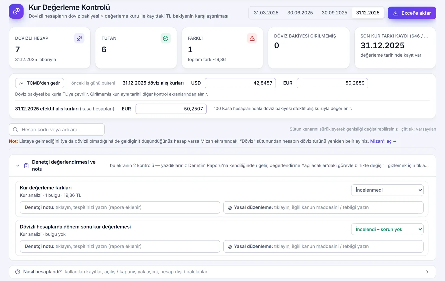Click the question mark icon beside Nasıl hesaplandı

tap(18, 272)
